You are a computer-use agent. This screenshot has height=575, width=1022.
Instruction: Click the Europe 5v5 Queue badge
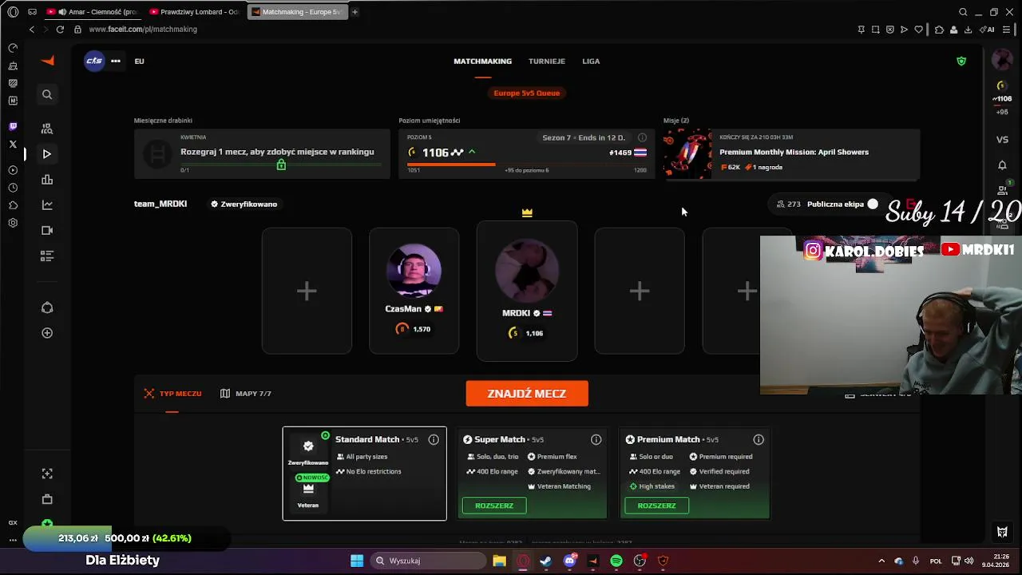pos(527,93)
